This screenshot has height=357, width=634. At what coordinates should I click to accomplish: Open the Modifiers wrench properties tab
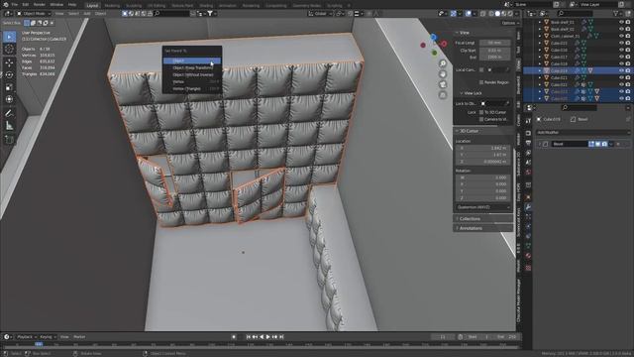528,207
